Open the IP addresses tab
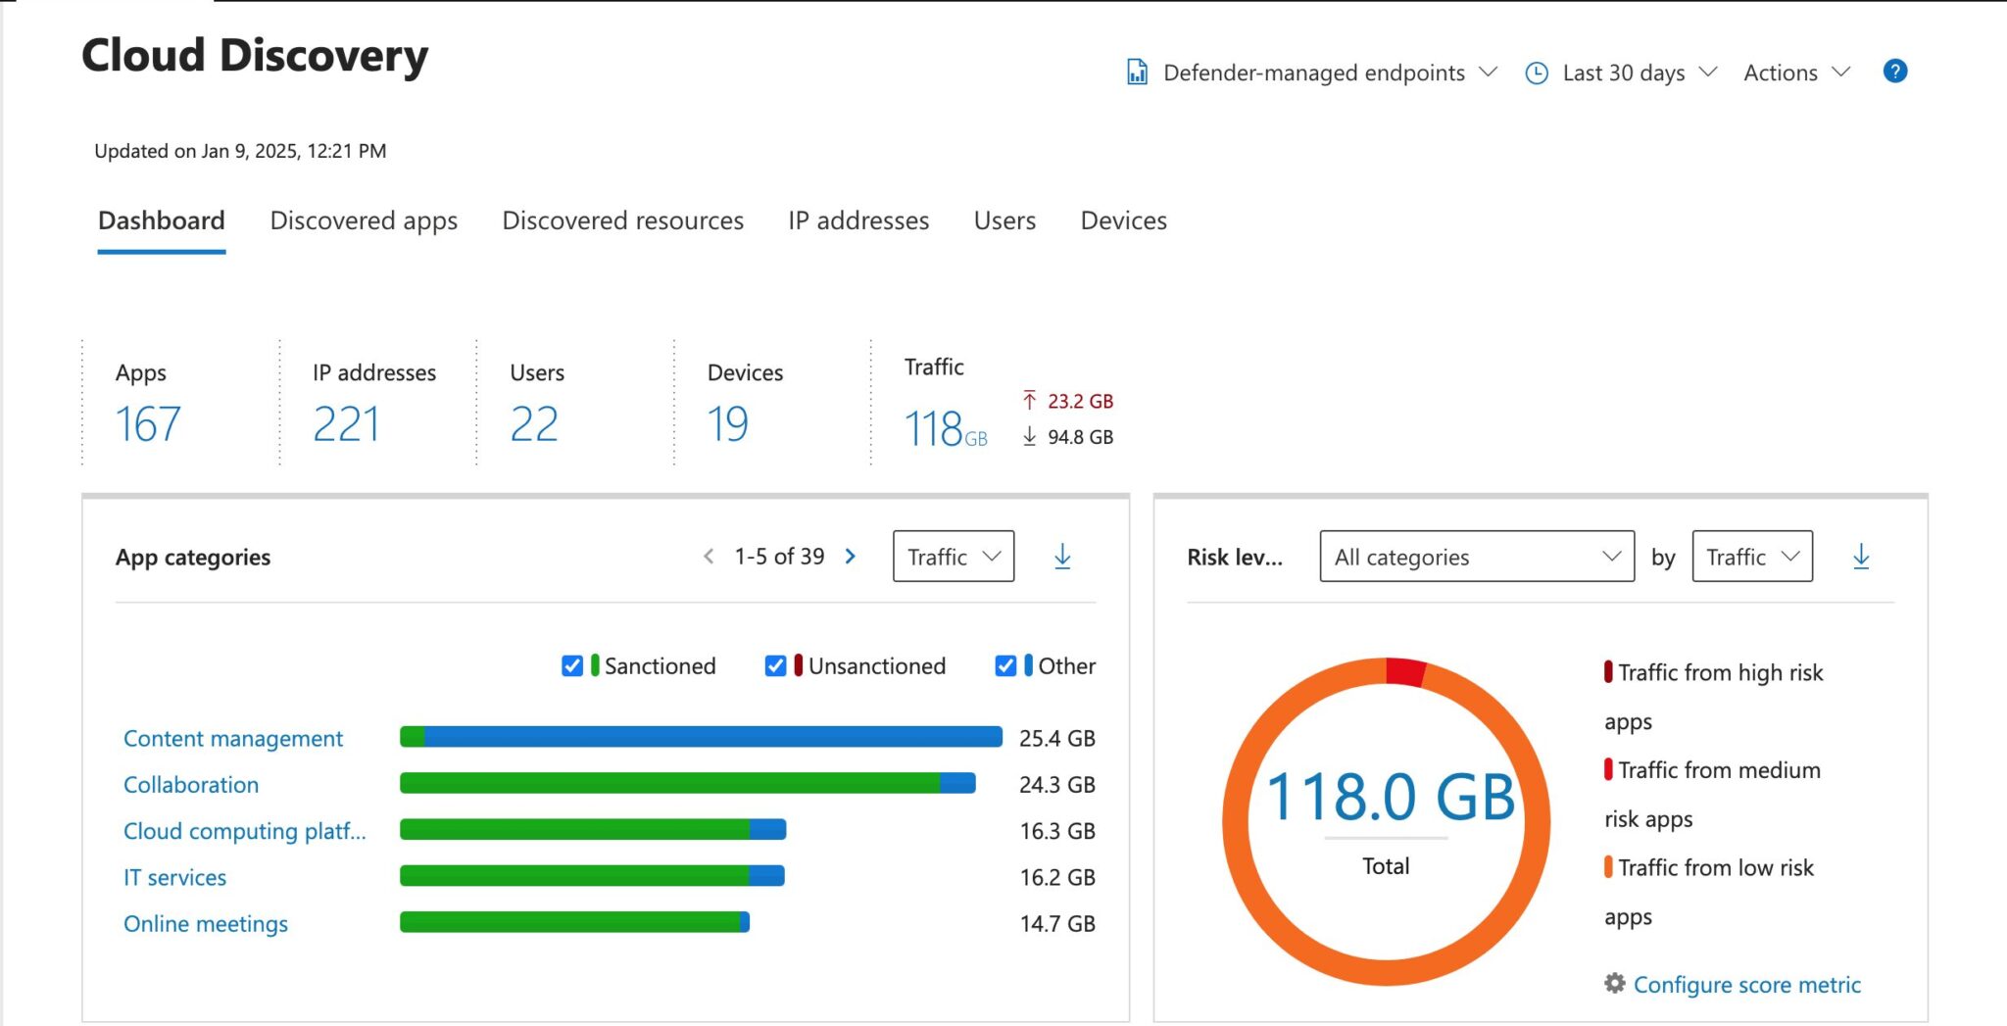Screen dimensions: 2007x1026 [858, 220]
